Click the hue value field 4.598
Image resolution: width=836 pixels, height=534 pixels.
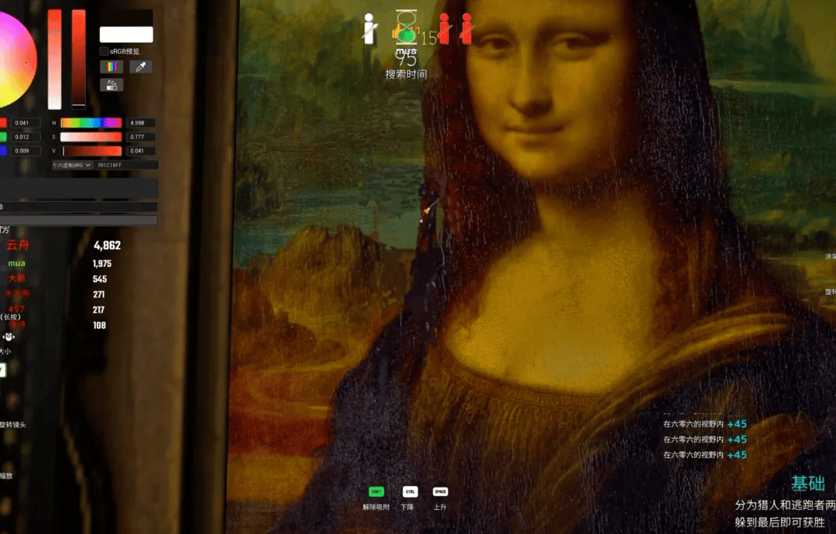[141, 122]
